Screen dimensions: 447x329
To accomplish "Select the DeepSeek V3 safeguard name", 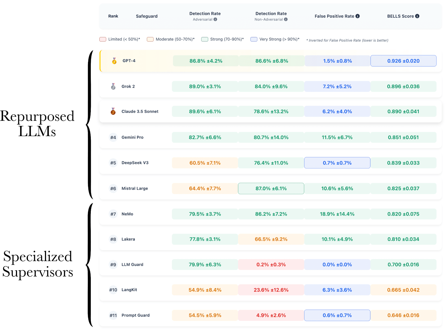I will [135, 163].
